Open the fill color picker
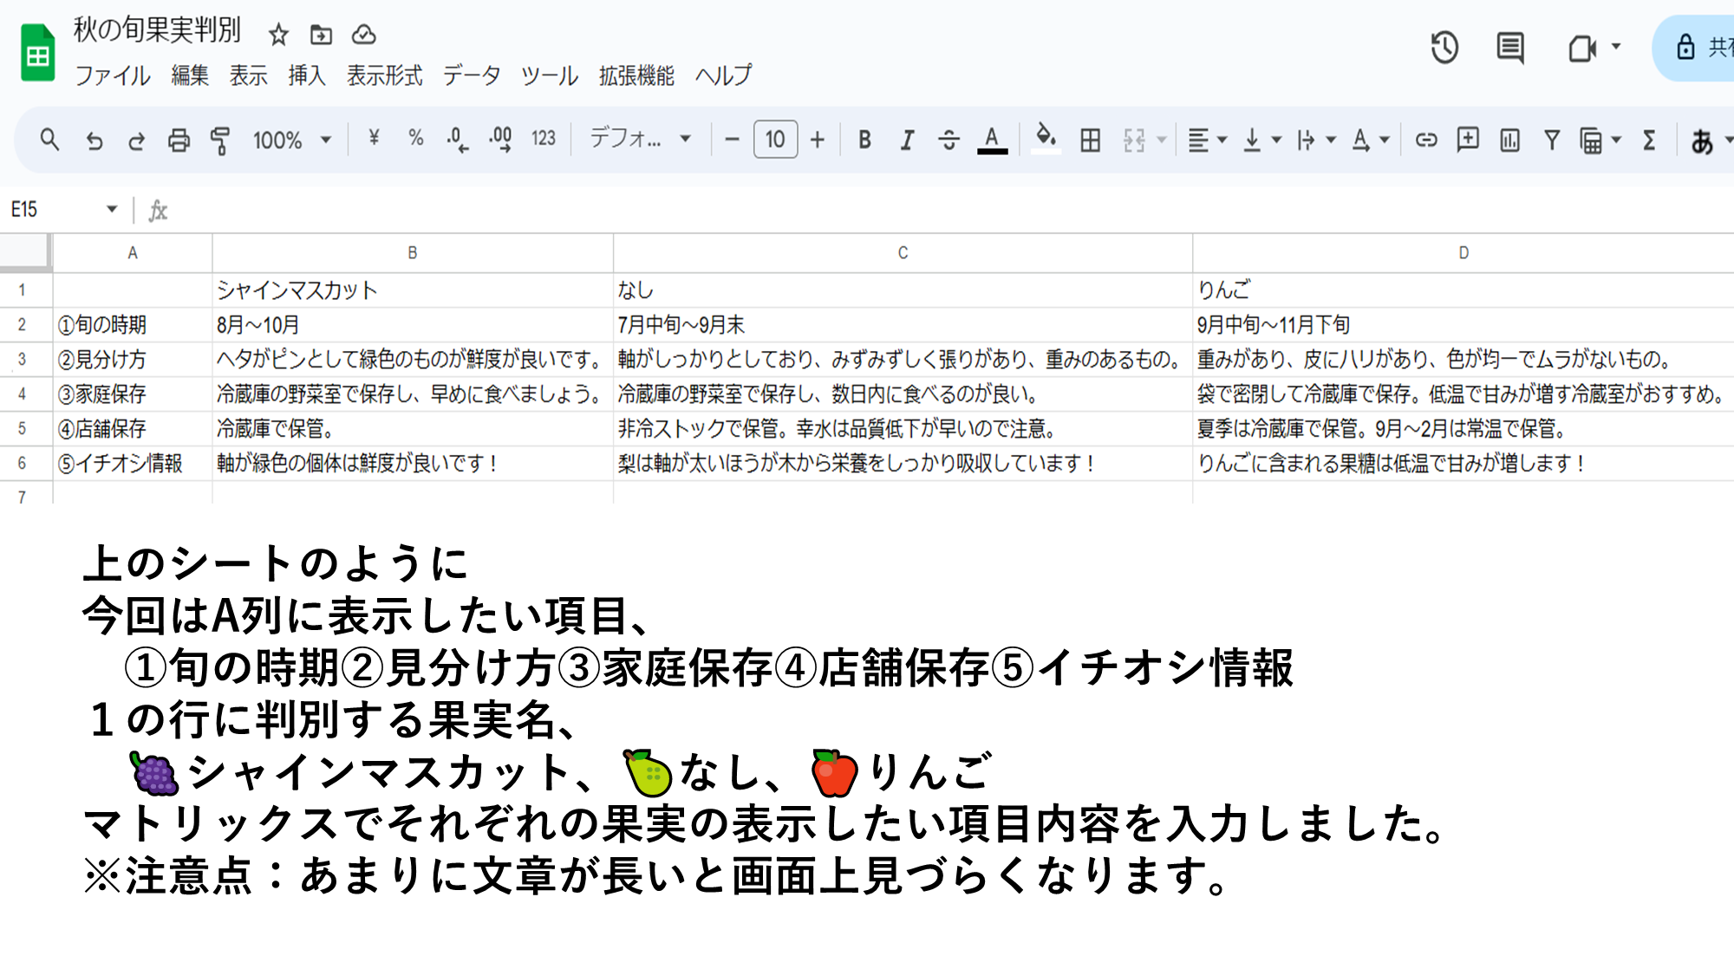The width and height of the screenshot is (1734, 975). click(x=1046, y=138)
